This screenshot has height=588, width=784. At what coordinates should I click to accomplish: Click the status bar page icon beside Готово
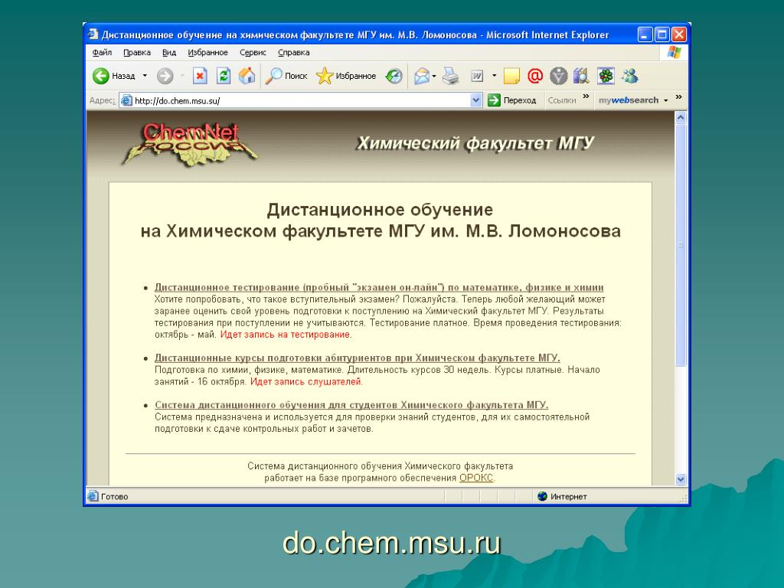pos(93,496)
